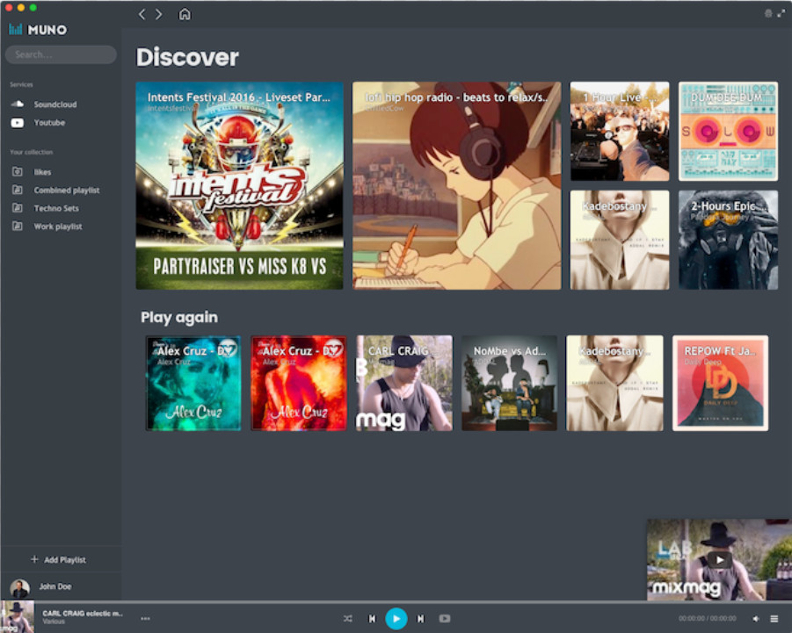The height and width of the screenshot is (633, 792).
Task: Go forward with the right arrow
Action: point(158,14)
